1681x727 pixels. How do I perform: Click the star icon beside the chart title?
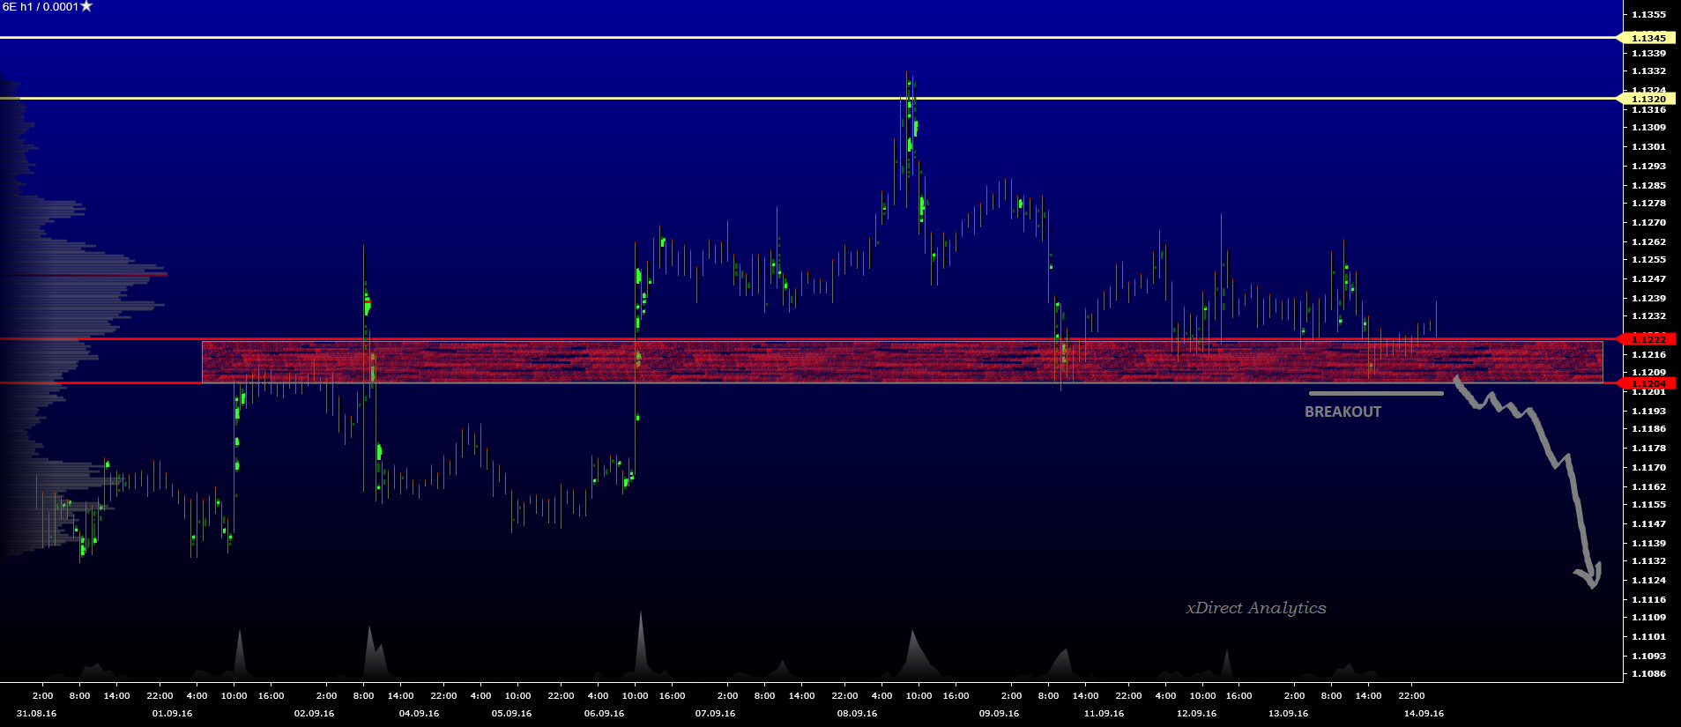click(x=86, y=7)
